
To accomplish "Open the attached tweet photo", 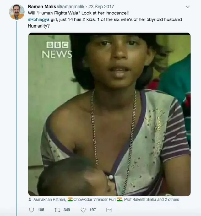I will [x=109, y=115].
